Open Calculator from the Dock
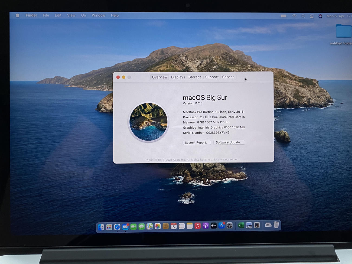This screenshot has width=352, height=264. click(x=257, y=225)
